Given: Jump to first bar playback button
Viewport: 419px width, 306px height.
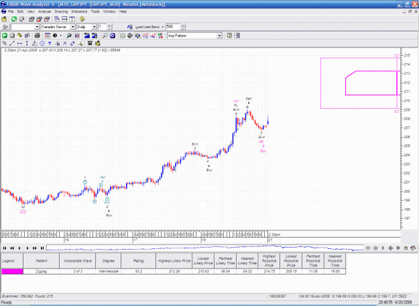Looking at the screenshot, I should point(5,248).
